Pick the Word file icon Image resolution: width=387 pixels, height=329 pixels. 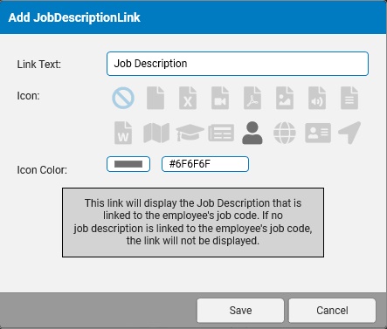[x=123, y=133]
